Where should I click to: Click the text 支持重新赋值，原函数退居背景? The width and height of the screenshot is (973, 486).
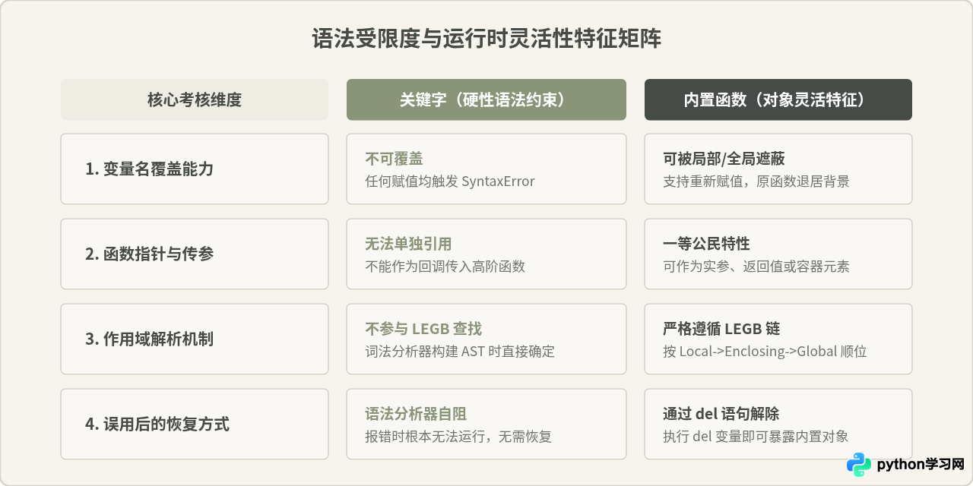click(x=756, y=181)
